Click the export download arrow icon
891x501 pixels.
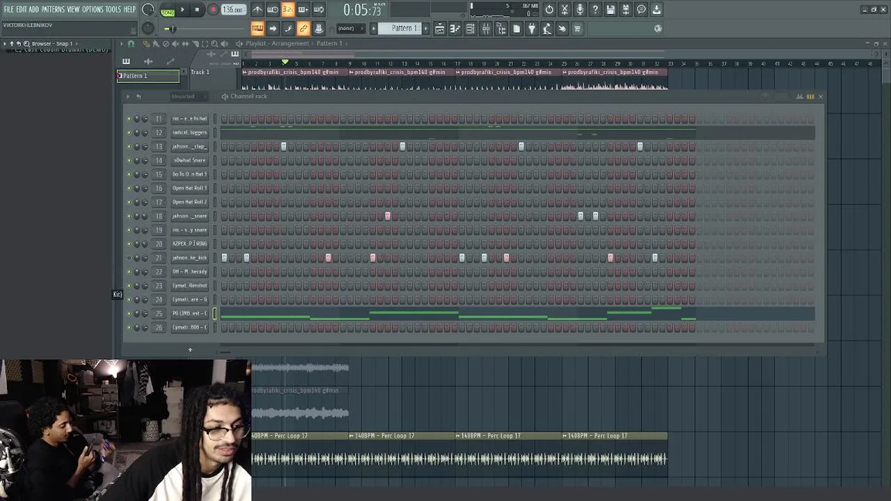tap(656, 10)
